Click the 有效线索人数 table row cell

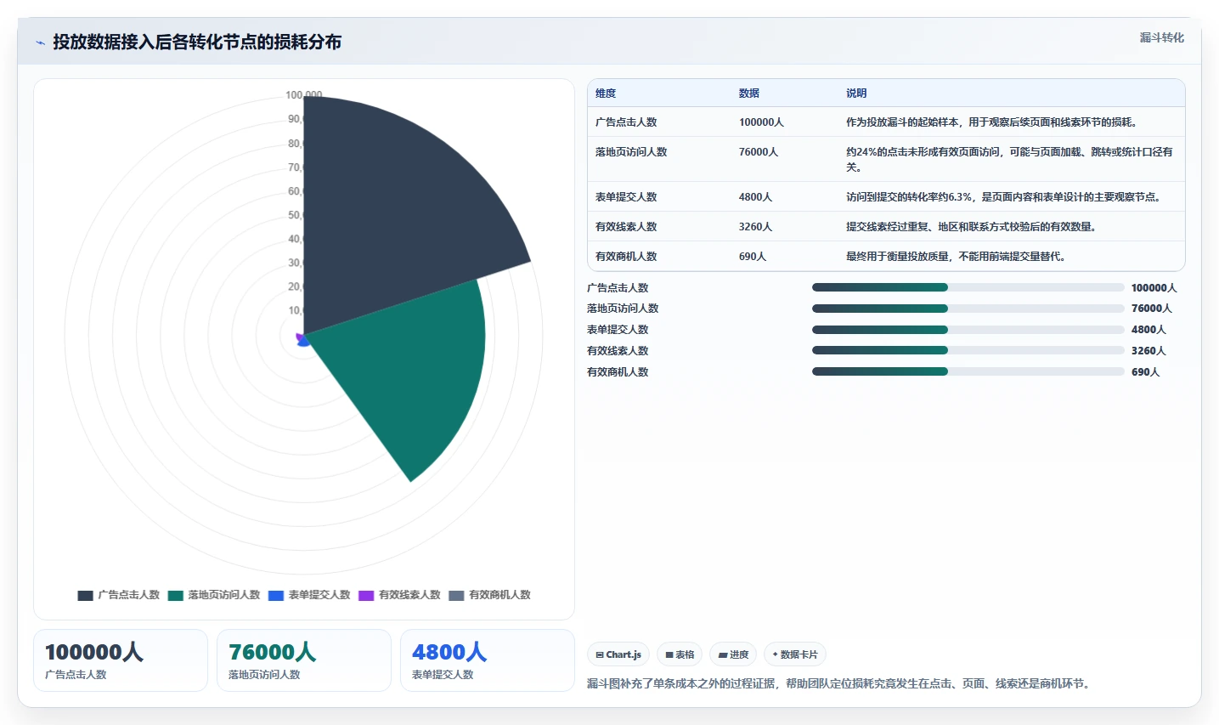click(x=626, y=227)
